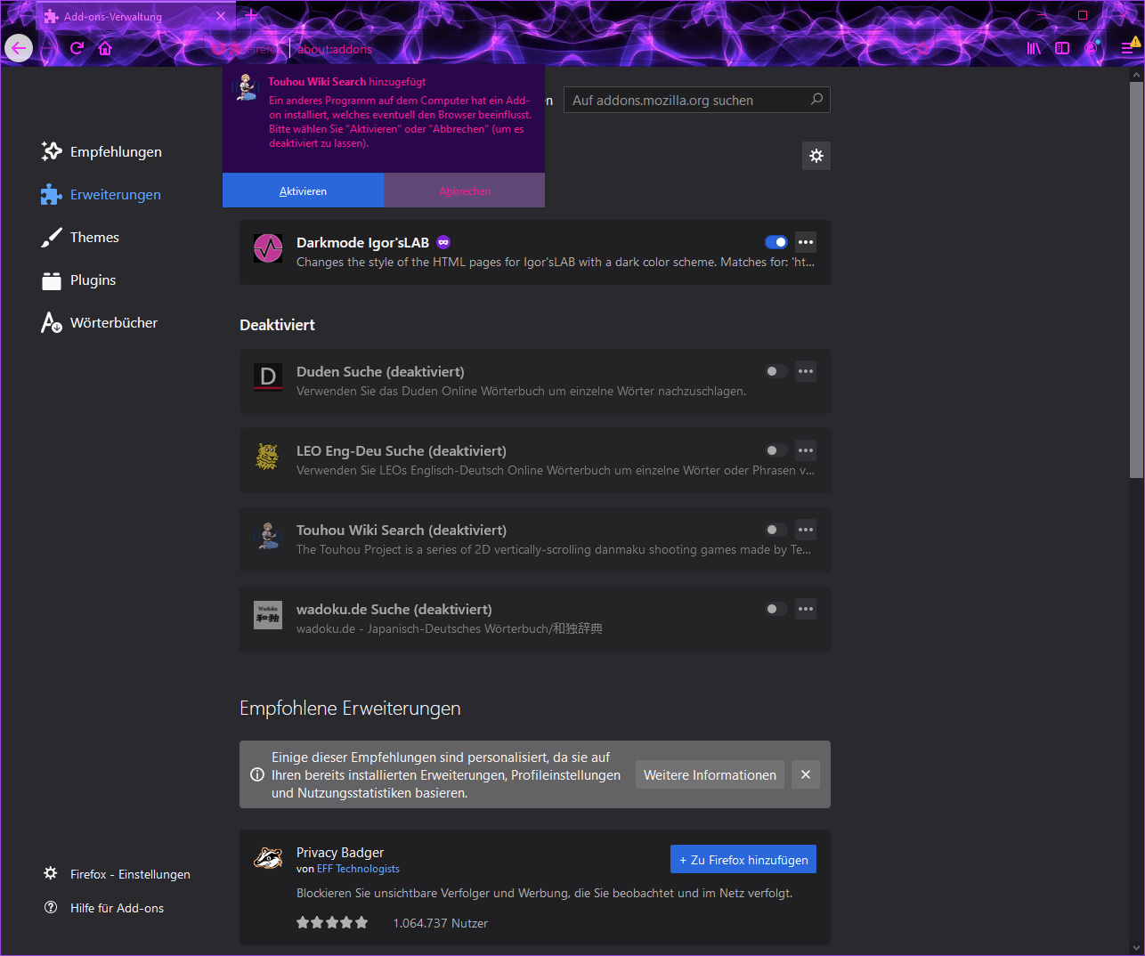Image resolution: width=1145 pixels, height=956 pixels.
Task: Enable the LEO Eng-Deu Suche toggle
Action: point(776,450)
